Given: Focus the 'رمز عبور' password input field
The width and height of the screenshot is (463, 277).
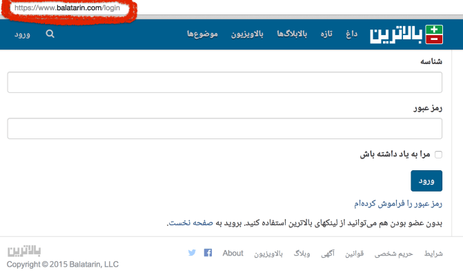Looking at the screenshot, I should click(x=224, y=129).
